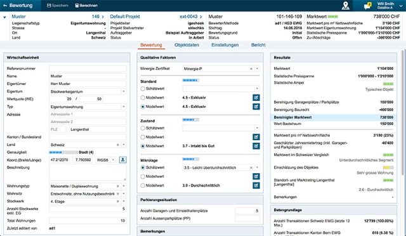Collapse the header summary with the triangle

[x=4, y=17]
